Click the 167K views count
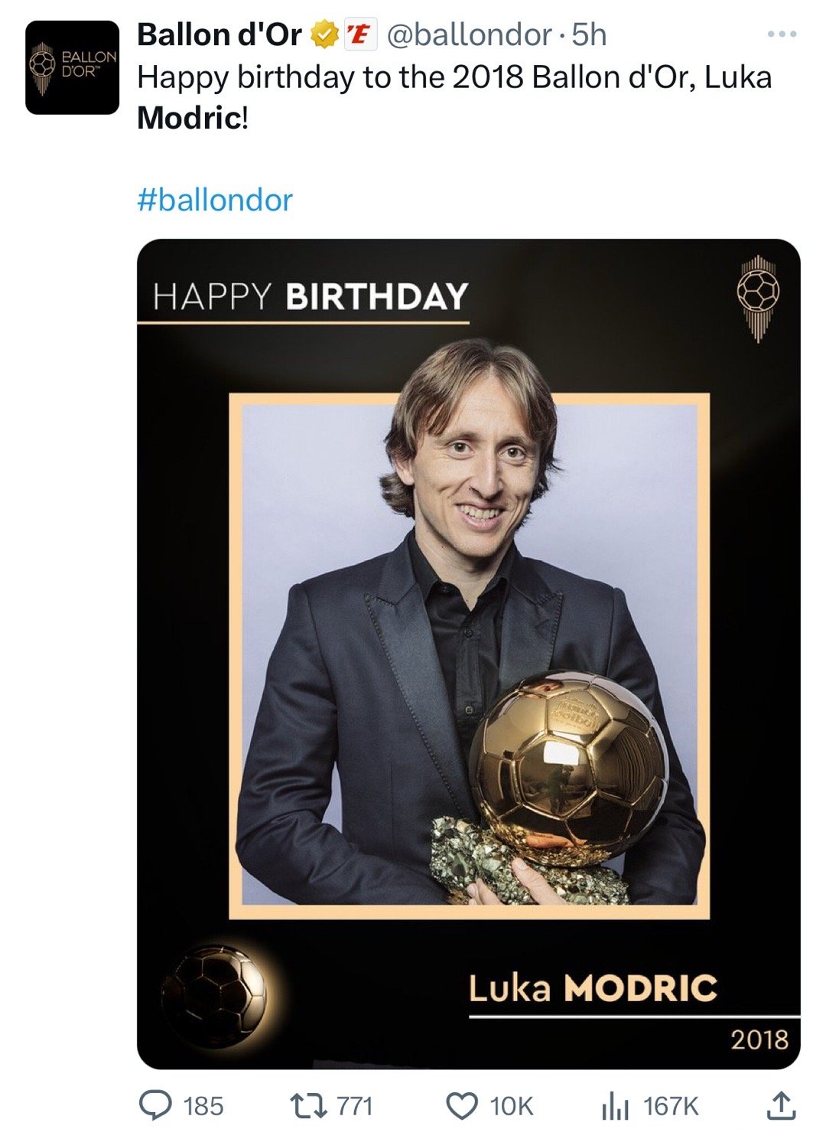Image resolution: width=826 pixels, height=1129 pixels. (671, 1106)
